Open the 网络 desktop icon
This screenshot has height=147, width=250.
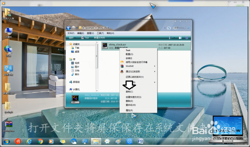tap(8, 51)
